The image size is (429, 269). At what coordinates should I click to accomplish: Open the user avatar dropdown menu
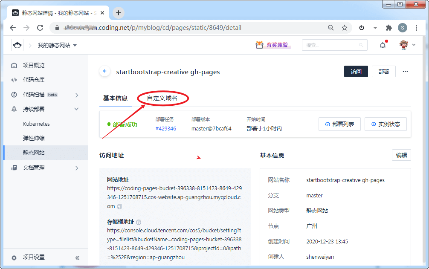[407, 45]
